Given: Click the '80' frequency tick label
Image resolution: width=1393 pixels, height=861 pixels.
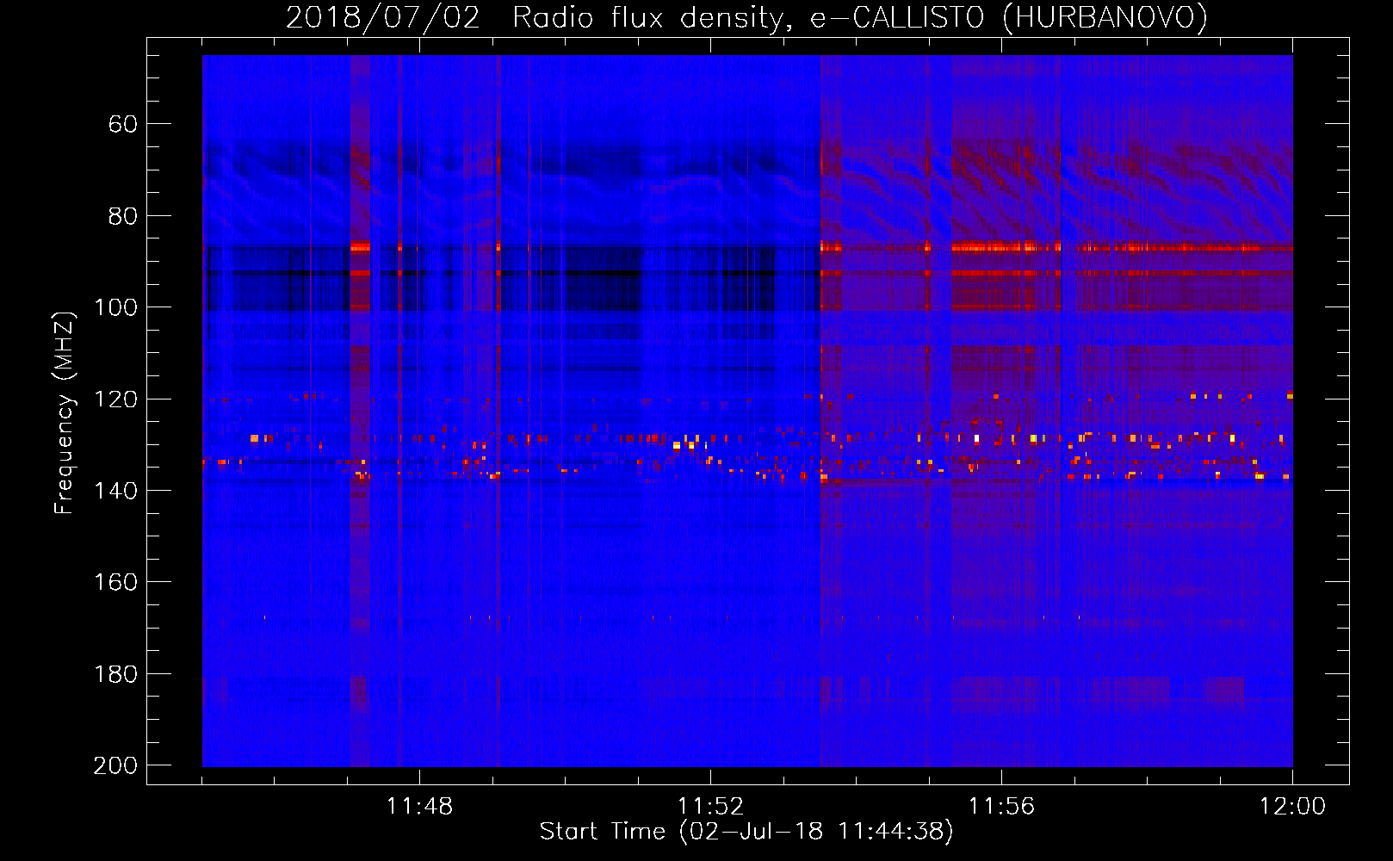Looking at the screenshot, I should click(123, 216).
